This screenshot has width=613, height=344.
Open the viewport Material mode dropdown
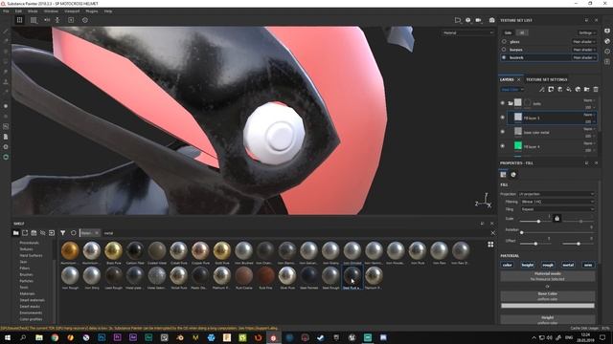[468, 32]
